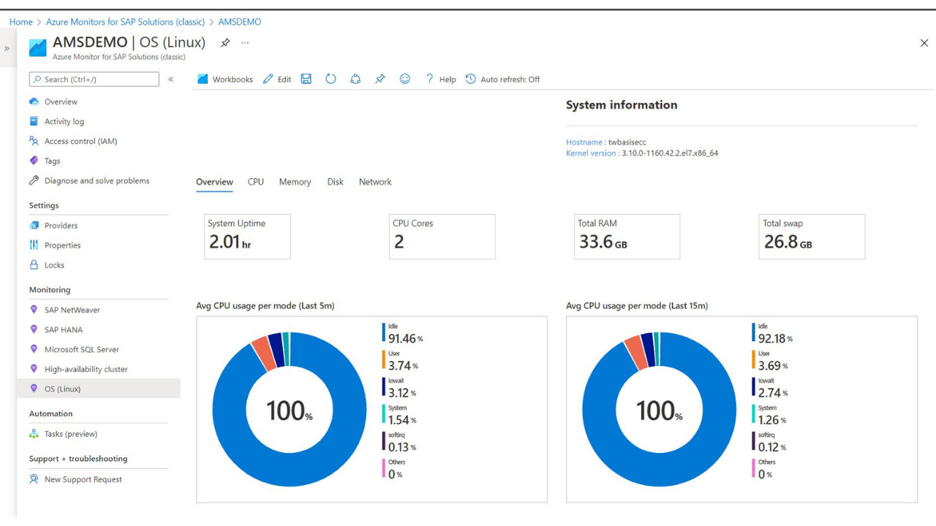Viewport: 936px width, 526px height.
Task: Click the iowait 3.12% legend entry
Action: [x=399, y=387]
